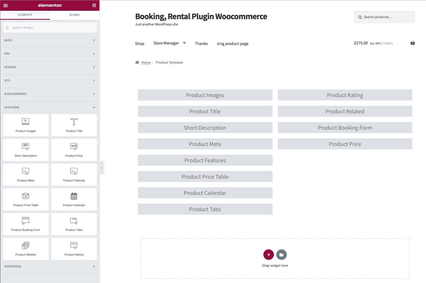426x283 pixels.
Task: Expand the WooCommerce widgets category
Action: coord(50,94)
